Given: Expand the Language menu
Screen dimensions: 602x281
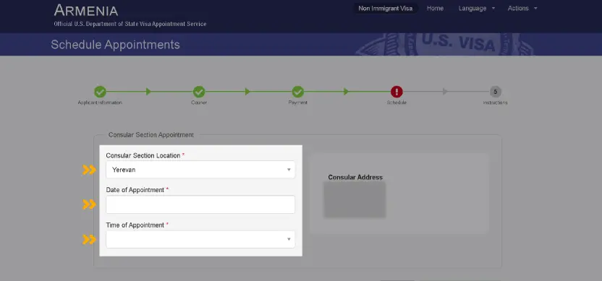Looking at the screenshot, I should [x=476, y=9].
